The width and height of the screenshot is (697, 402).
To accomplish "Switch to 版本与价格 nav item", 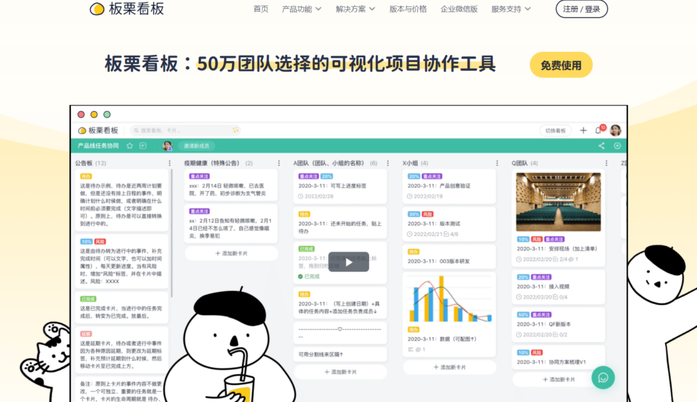I will click(407, 10).
